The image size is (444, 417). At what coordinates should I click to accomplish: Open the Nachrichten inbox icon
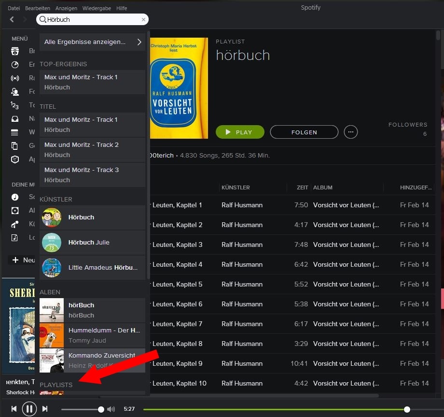14,118
